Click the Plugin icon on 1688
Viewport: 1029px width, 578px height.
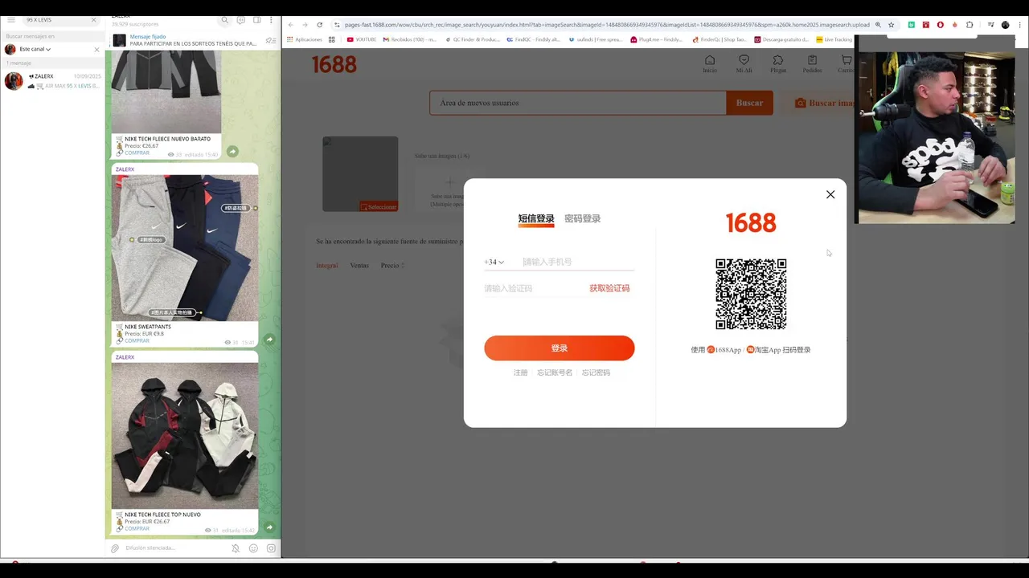coord(778,64)
